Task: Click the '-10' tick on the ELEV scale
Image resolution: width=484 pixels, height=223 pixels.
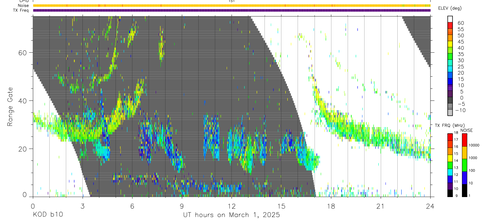Action: tap(460, 111)
